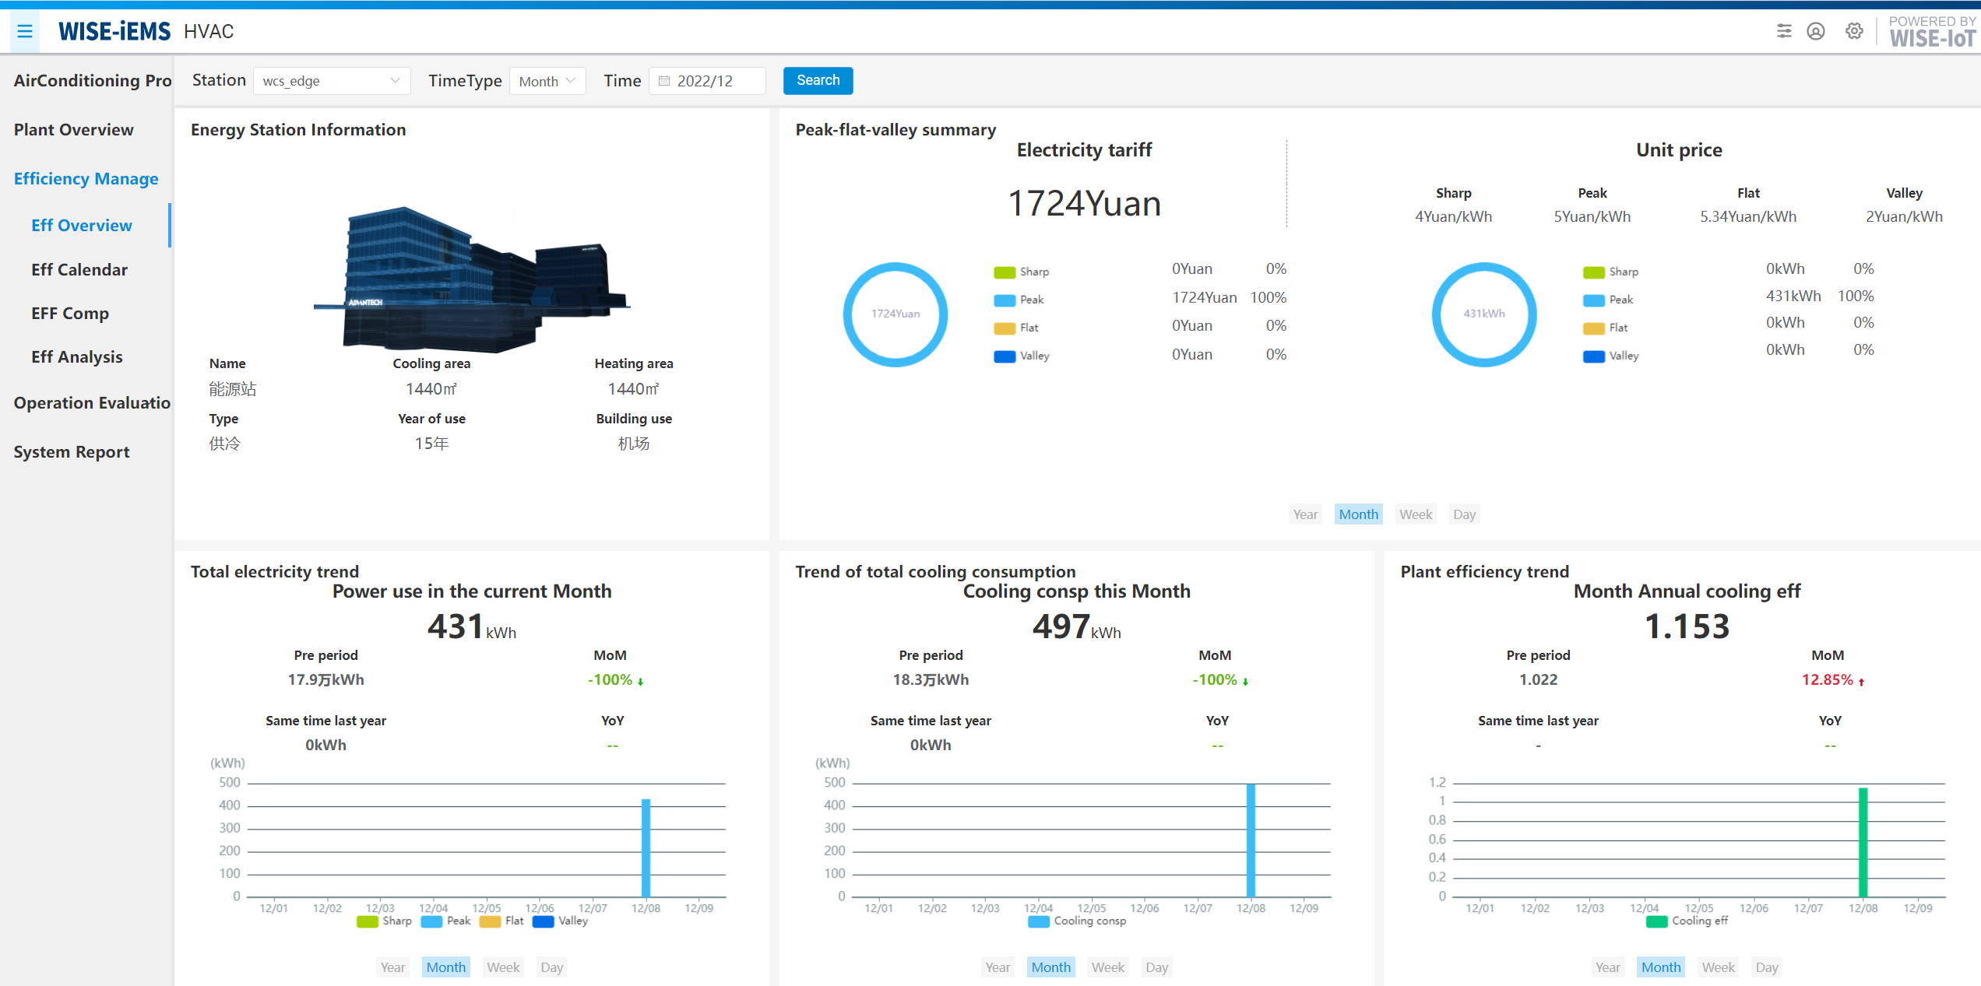Click the Time field showing 2022/12

point(707,81)
